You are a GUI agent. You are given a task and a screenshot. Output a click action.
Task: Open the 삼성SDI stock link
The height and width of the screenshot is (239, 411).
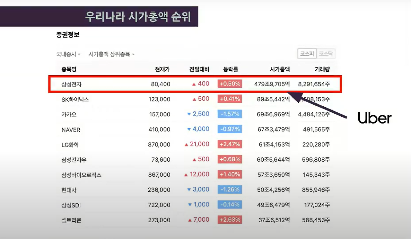[x=71, y=205]
